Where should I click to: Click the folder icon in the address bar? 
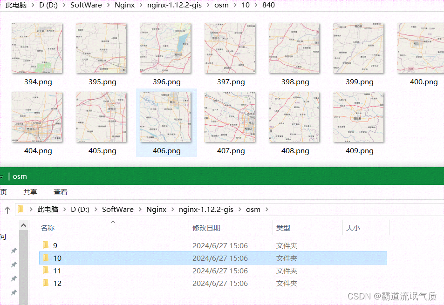click(20, 209)
